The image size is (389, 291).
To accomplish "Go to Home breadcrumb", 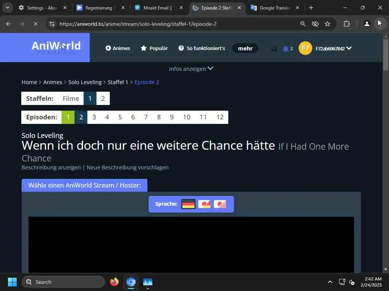I will 29,82.
